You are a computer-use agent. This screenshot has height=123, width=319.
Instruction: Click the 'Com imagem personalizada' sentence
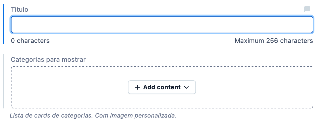point(135,116)
